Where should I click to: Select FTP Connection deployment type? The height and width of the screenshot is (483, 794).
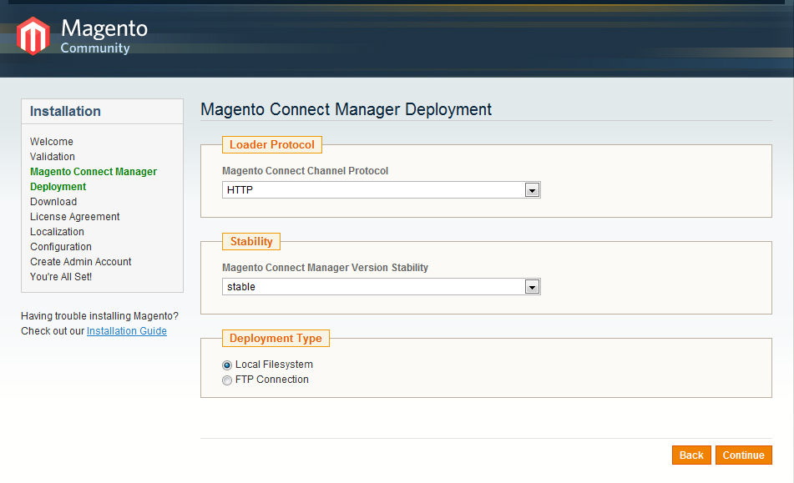pos(227,380)
